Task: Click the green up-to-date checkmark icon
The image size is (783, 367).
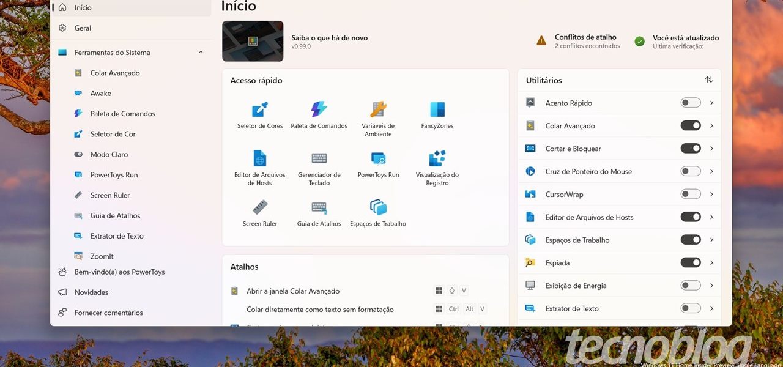Action: [639, 41]
